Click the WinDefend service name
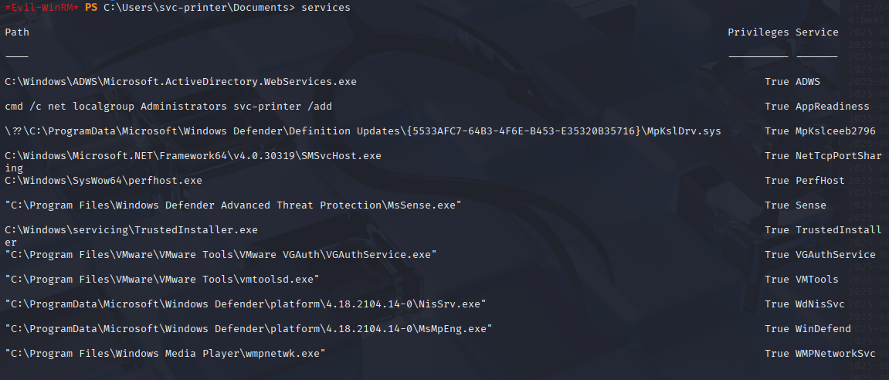 823,329
